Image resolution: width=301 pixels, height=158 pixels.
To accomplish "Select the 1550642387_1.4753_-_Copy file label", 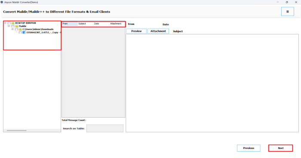I will tap(43, 32).
